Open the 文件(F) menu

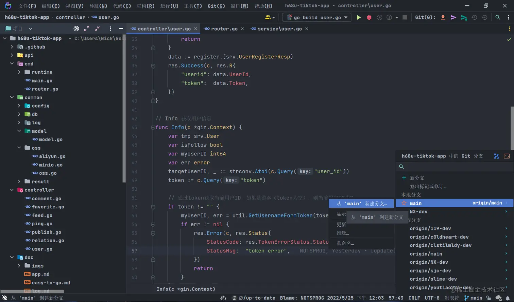click(x=27, y=6)
